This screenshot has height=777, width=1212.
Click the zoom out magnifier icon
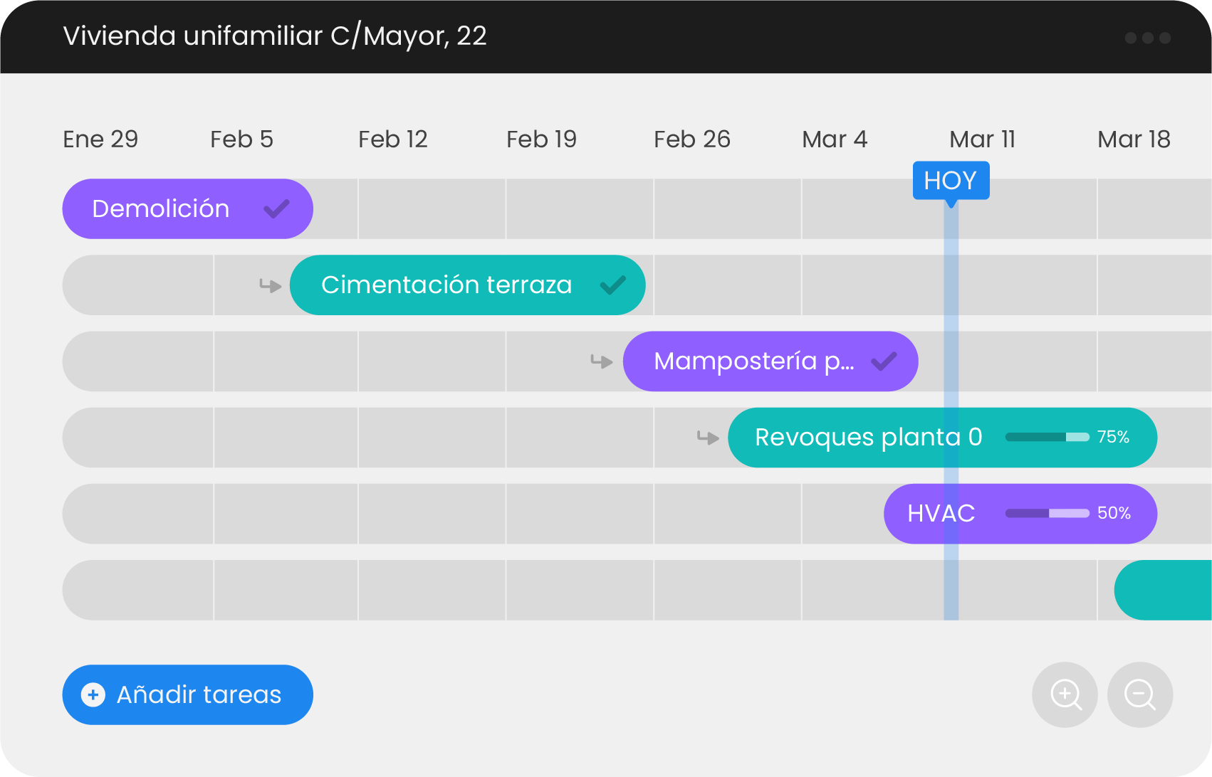(x=1139, y=694)
